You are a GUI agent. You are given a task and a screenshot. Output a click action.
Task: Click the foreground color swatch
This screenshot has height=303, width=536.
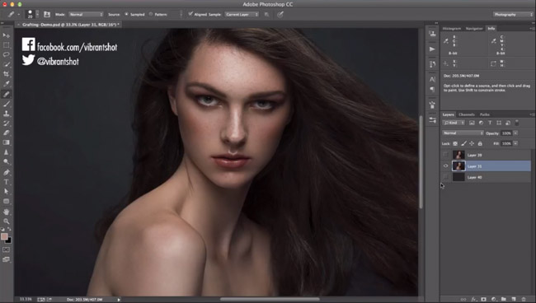tap(4, 236)
